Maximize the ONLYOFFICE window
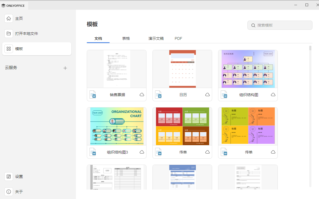Viewport: 319px width, 199px height. pos(307,5)
